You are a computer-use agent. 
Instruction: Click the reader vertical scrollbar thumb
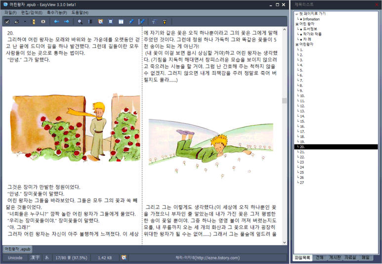click(284, 101)
